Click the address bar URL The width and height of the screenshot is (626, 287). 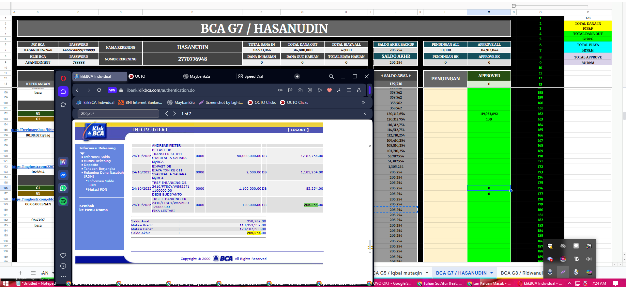coord(161,90)
